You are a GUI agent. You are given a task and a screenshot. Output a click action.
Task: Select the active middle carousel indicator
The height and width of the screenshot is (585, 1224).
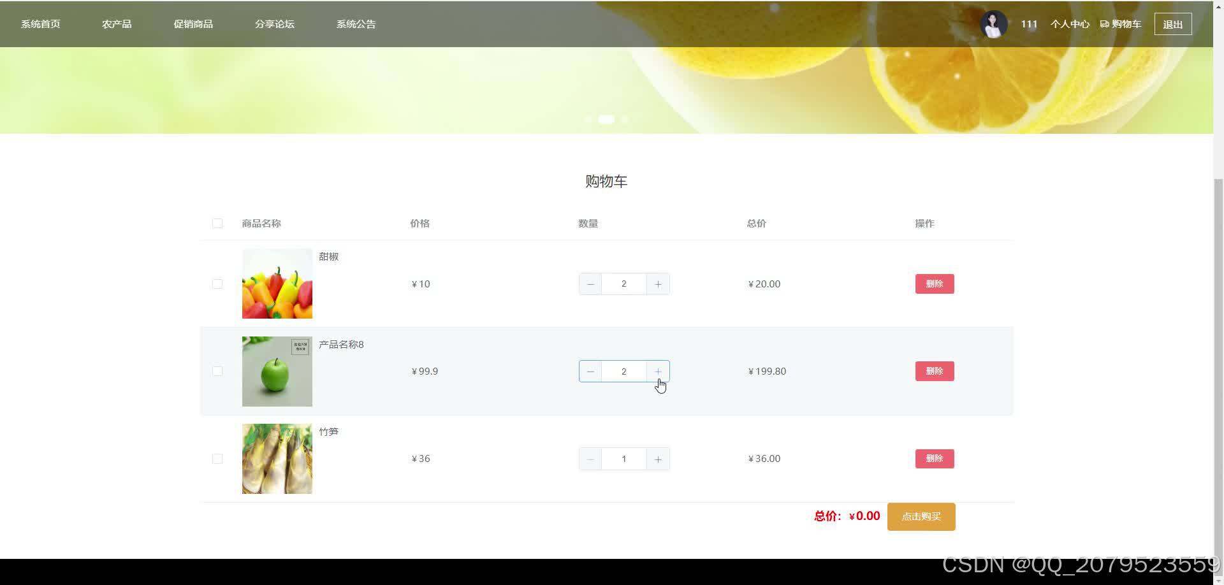pyautogui.click(x=606, y=119)
